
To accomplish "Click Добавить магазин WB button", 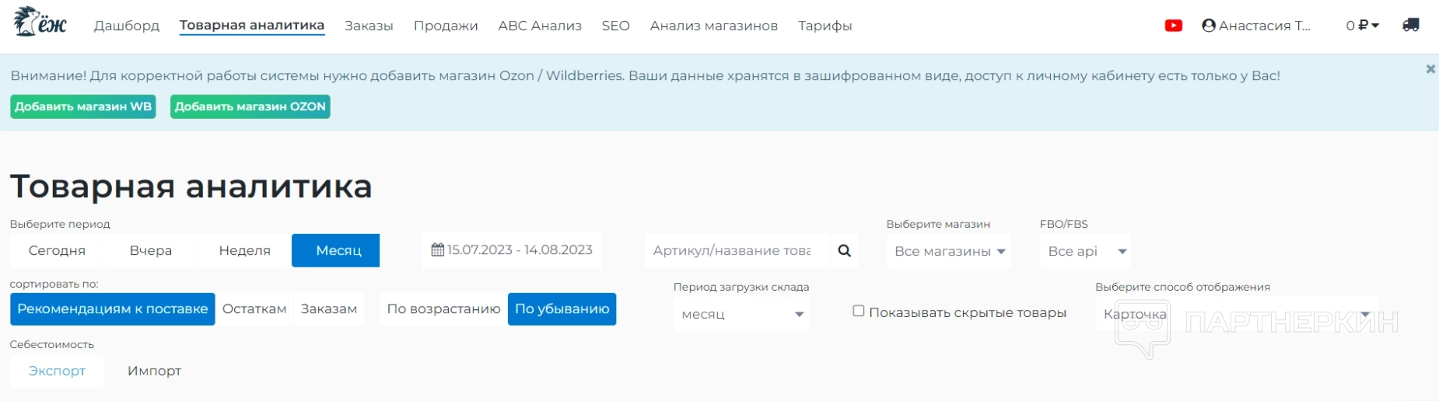I will click(83, 106).
